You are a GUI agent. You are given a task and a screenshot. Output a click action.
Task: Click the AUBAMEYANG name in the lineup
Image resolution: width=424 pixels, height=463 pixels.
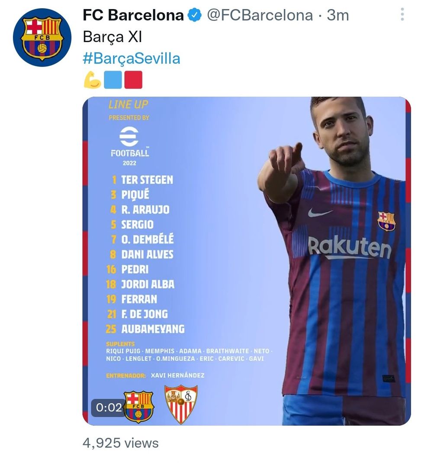point(153,329)
